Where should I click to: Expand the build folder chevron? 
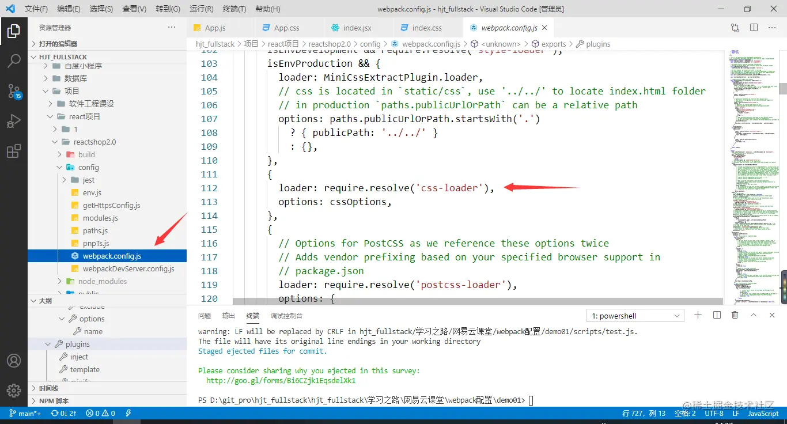coord(59,154)
